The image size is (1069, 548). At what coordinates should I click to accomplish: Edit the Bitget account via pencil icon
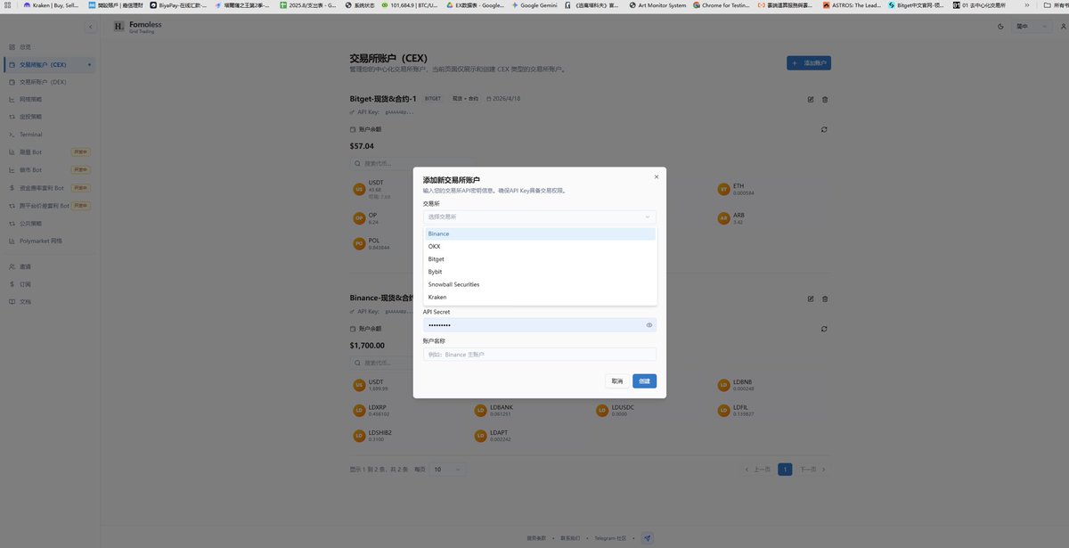[811, 99]
